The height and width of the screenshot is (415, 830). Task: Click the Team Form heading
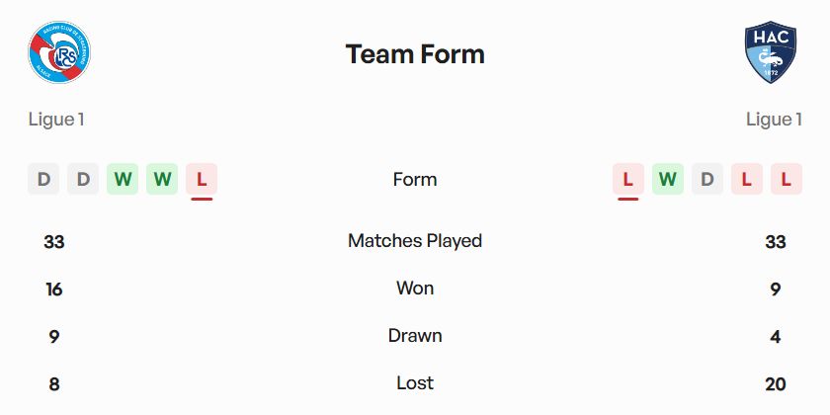click(x=415, y=54)
